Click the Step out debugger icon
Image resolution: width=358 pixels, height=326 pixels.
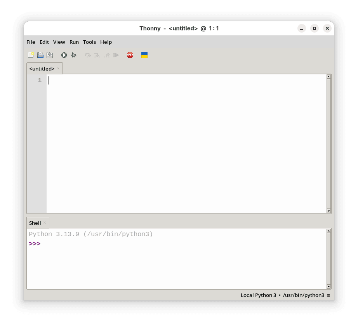coord(107,55)
